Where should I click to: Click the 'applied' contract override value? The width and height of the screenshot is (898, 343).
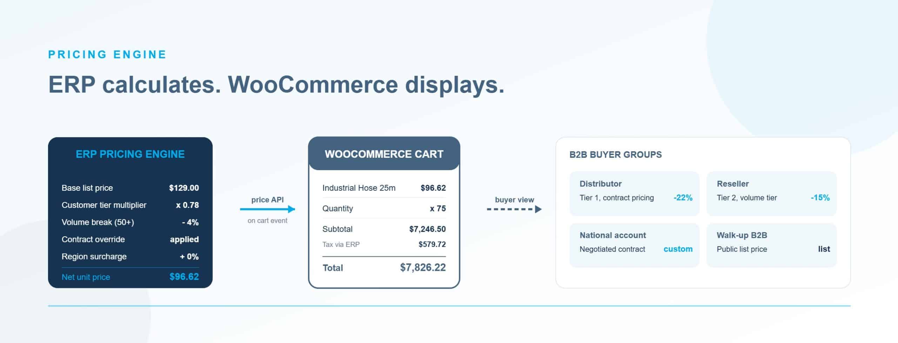pyautogui.click(x=185, y=240)
